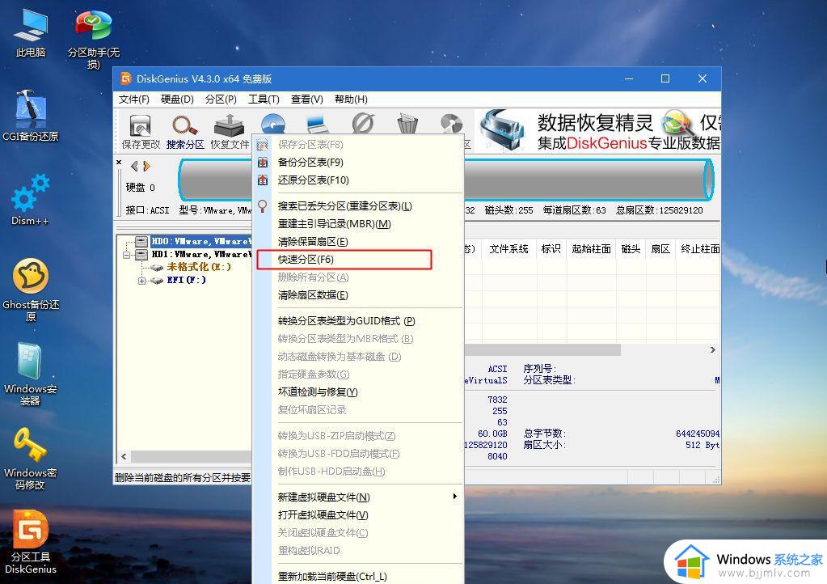Choose 转换分区表类型为GUID格式 entry

tap(359, 321)
